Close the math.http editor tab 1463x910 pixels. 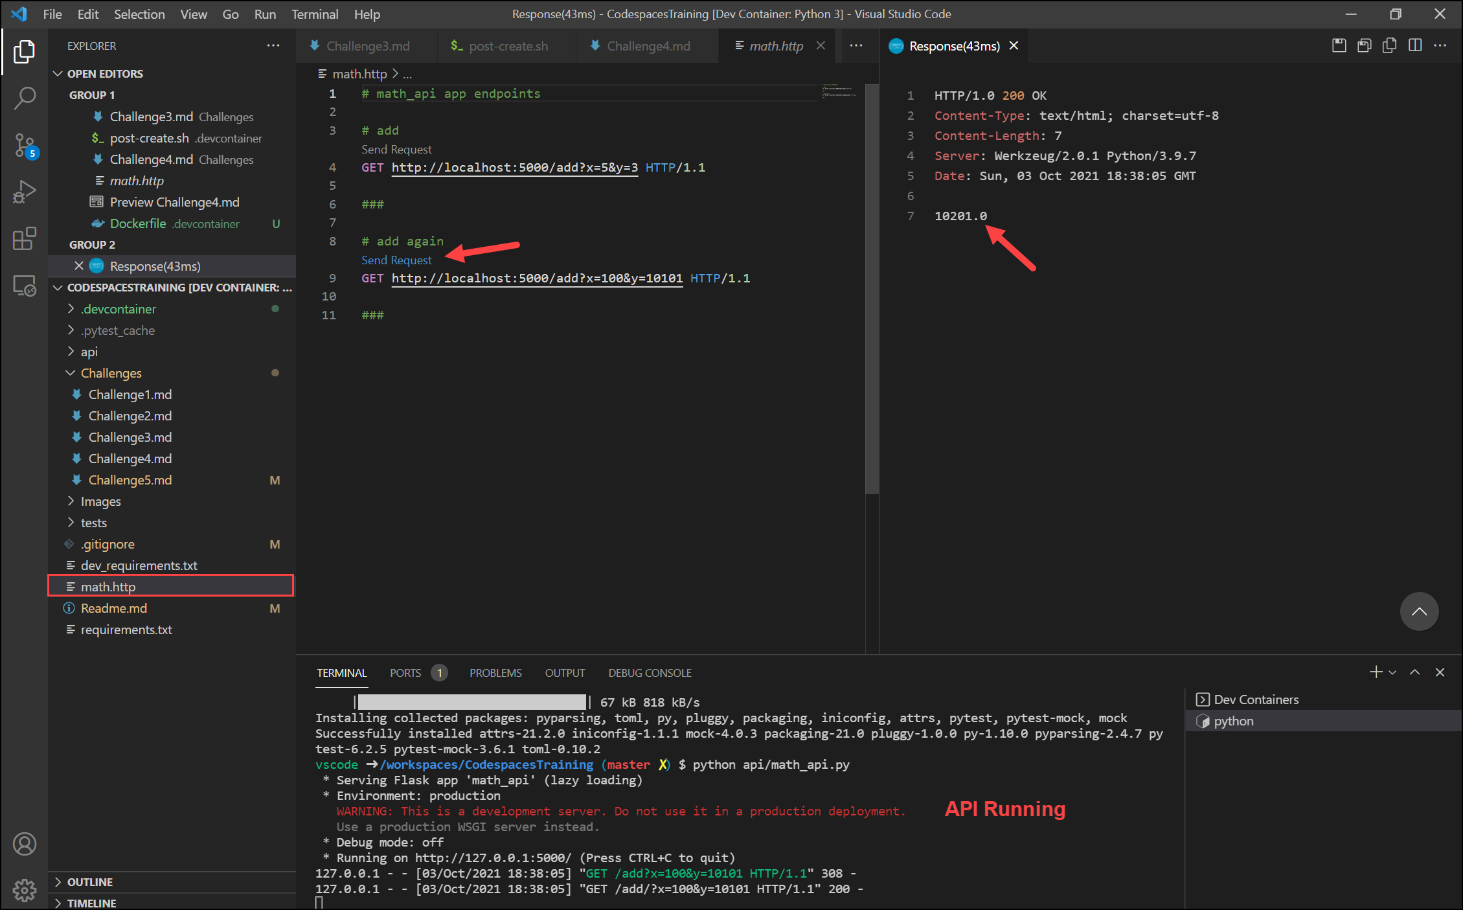(x=821, y=45)
